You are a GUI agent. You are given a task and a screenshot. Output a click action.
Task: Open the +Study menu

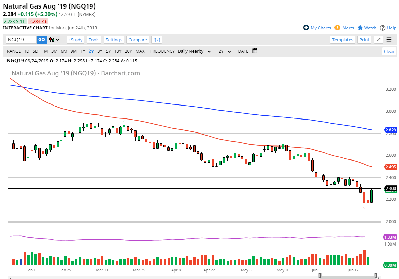[75, 40]
